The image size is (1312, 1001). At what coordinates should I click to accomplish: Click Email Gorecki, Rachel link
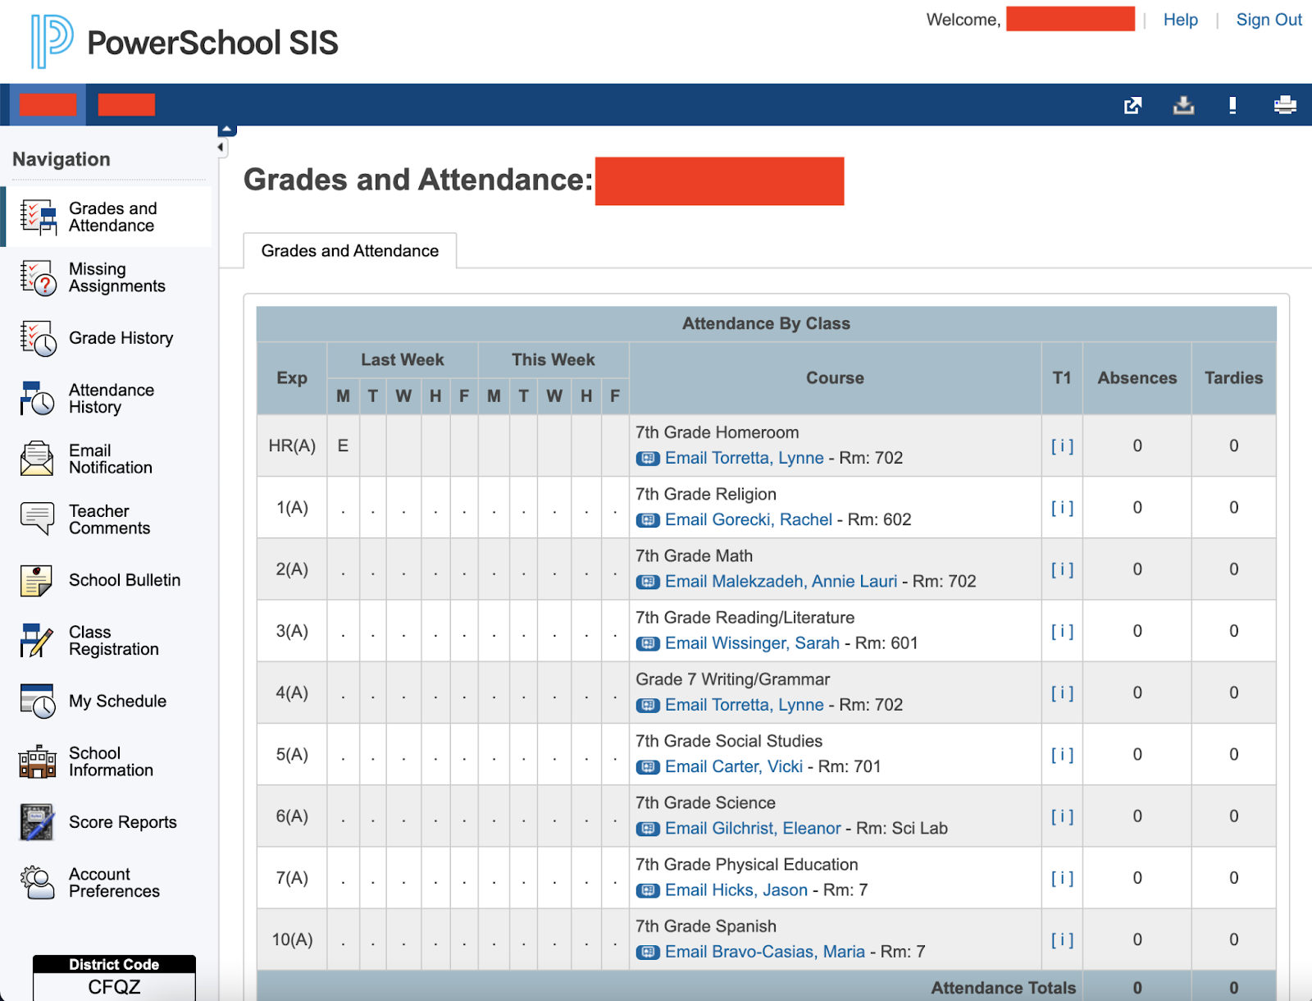coord(748,519)
